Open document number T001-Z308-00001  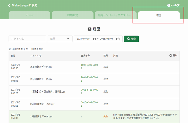coord(89,79)
